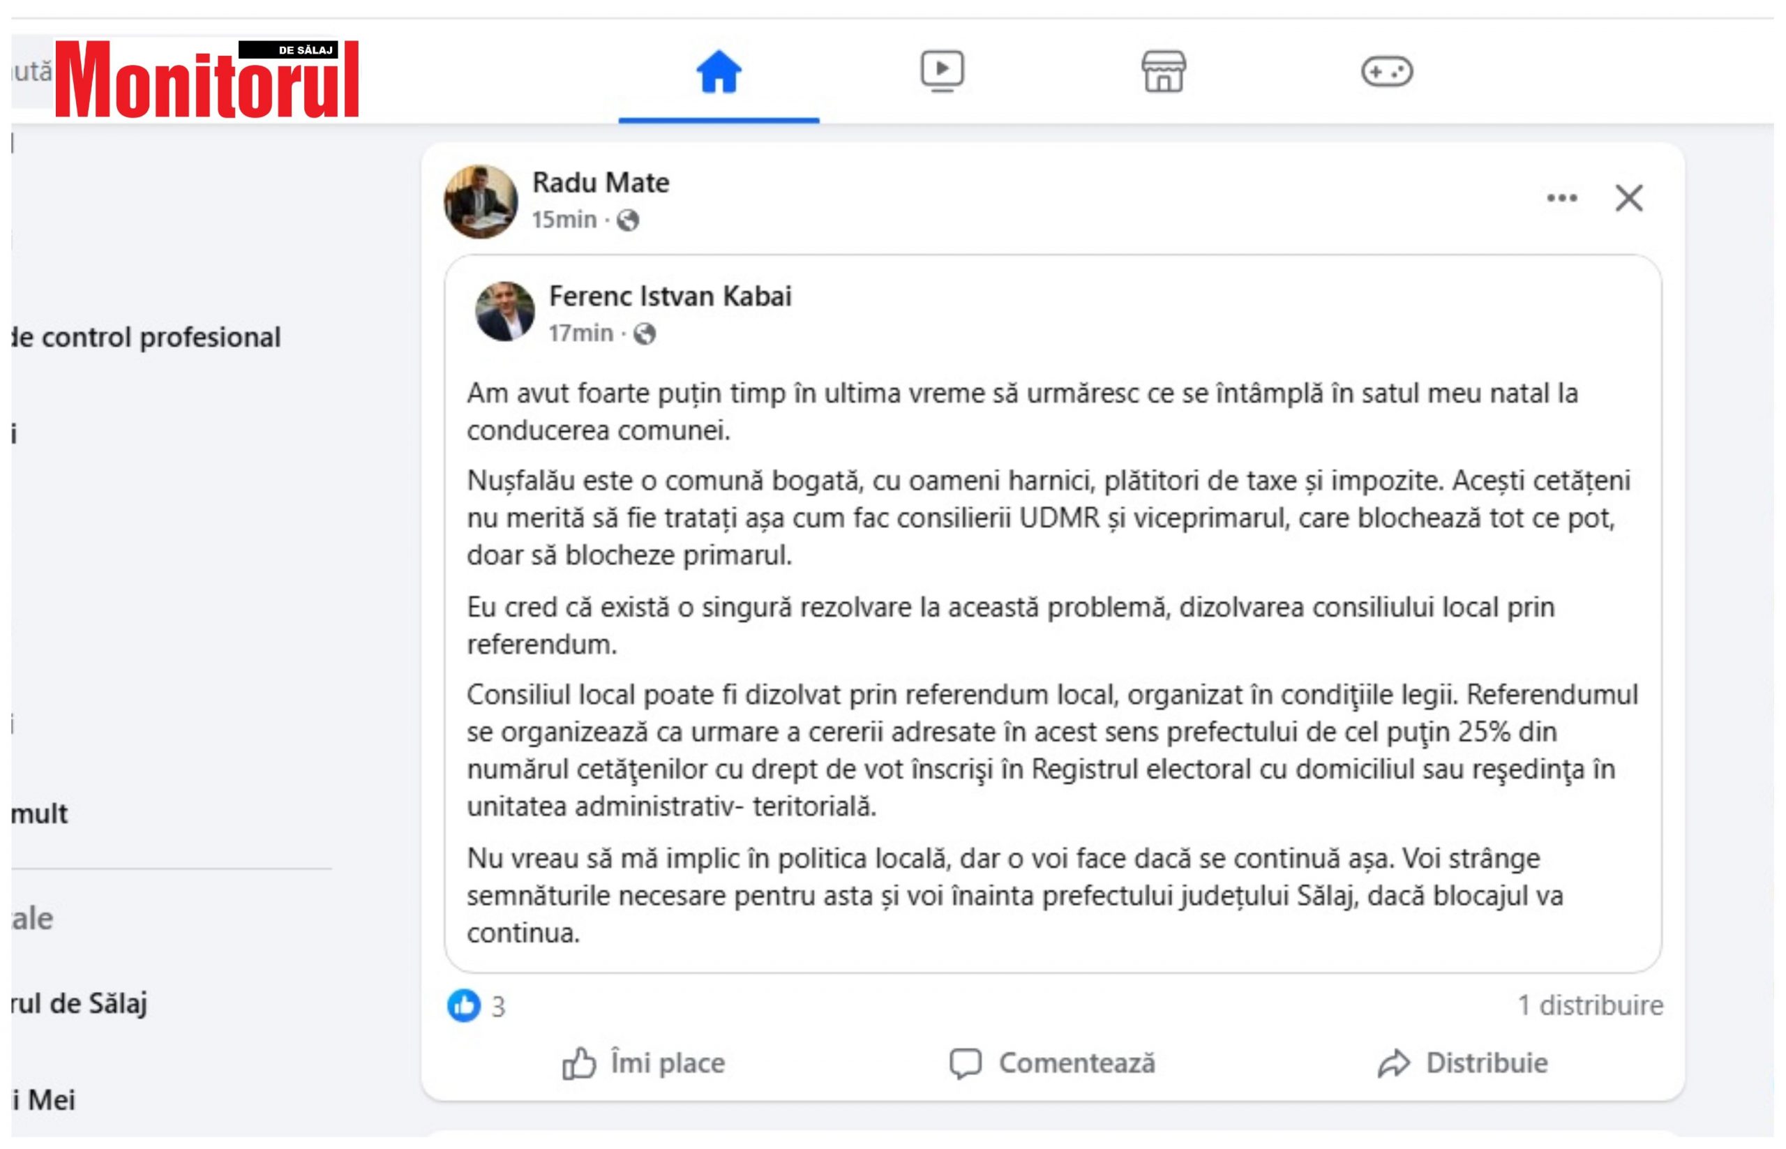Go to the Facebook Home tab
The image size is (1786, 1149).
tap(719, 73)
